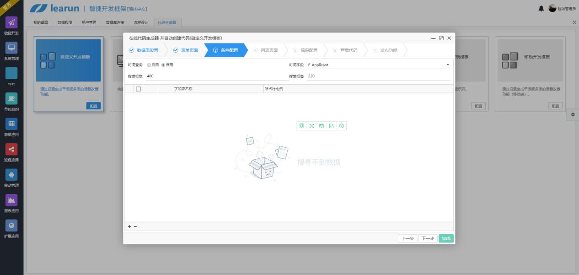
Task: Click the 下一步 button
Action: [428, 238]
